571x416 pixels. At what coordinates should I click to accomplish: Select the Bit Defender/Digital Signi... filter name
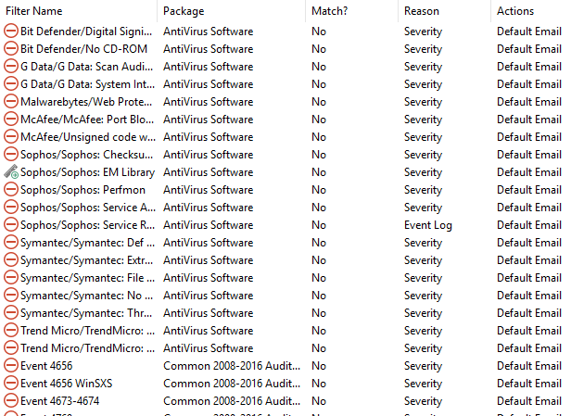click(x=86, y=32)
